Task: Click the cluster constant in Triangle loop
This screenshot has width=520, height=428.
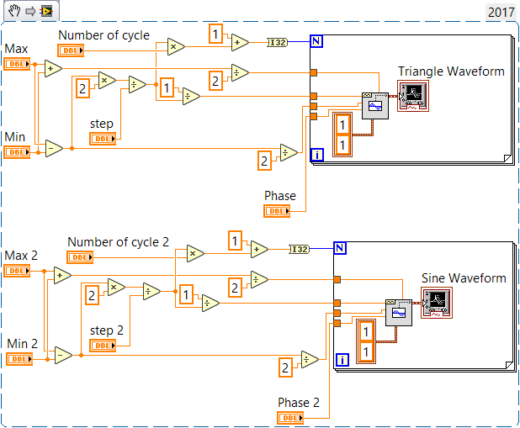Action: coord(342,135)
